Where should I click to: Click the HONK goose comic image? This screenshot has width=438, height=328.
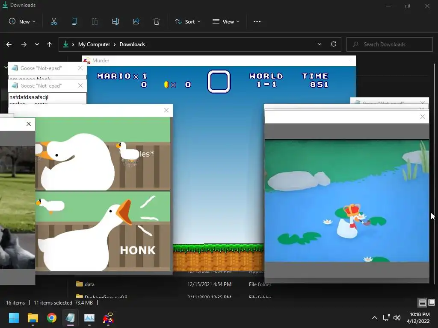pos(103,194)
